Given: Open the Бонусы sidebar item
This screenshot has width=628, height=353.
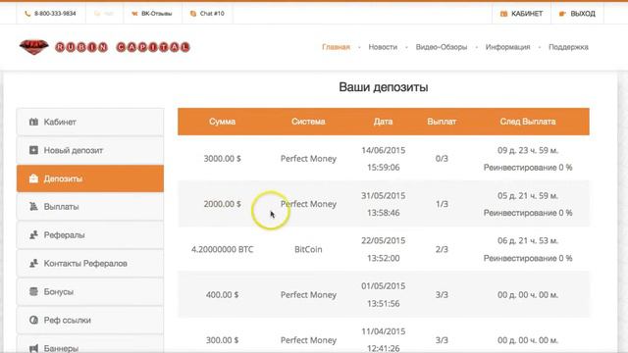Looking at the screenshot, I should [90, 292].
